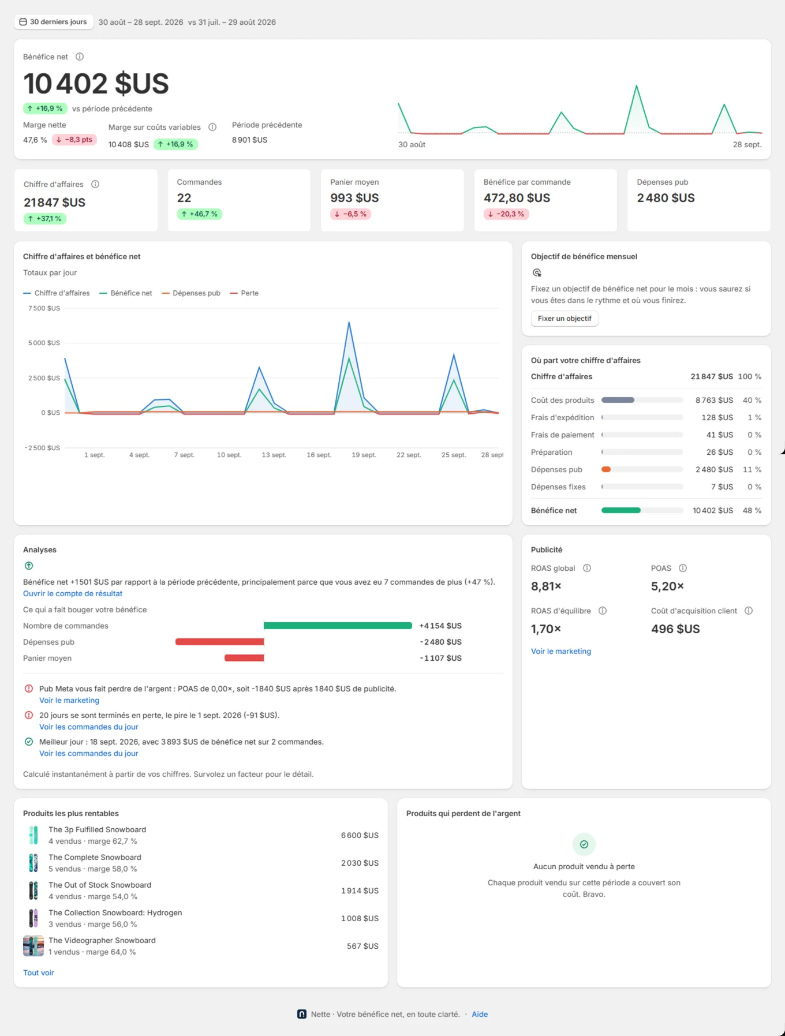Toggle the Bénéfice net chart legend
The width and height of the screenshot is (785, 1036).
(126, 293)
